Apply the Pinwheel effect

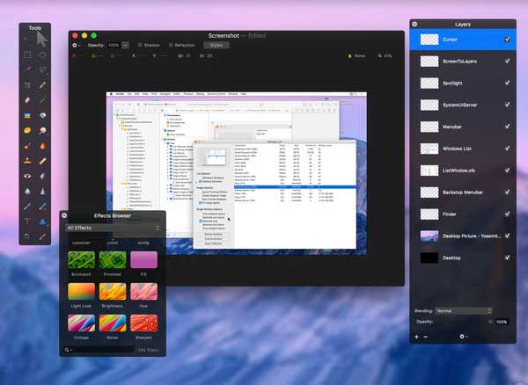tap(113, 260)
